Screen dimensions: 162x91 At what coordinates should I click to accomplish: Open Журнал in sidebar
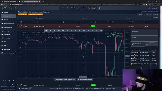pyautogui.click(x=8, y=20)
